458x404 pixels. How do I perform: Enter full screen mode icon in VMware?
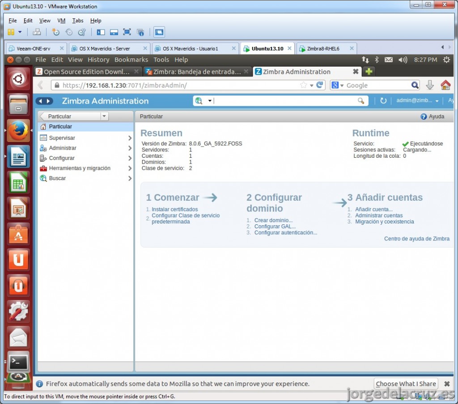click(x=127, y=32)
